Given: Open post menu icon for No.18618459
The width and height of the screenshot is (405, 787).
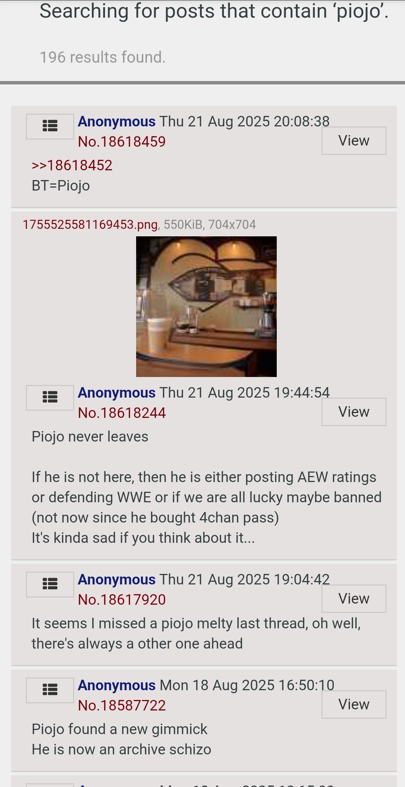Looking at the screenshot, I should [50, 126].
